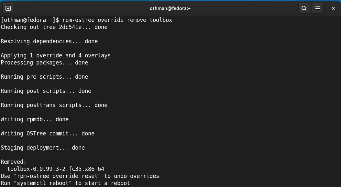Click the removed toolbox-0.0.99.3-2.fc35.x86_64 package line

click(x=56, y=169)
